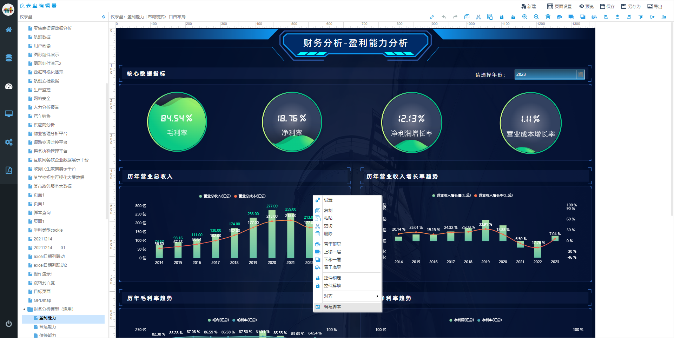Choose 复制 in the context menu

347,211
